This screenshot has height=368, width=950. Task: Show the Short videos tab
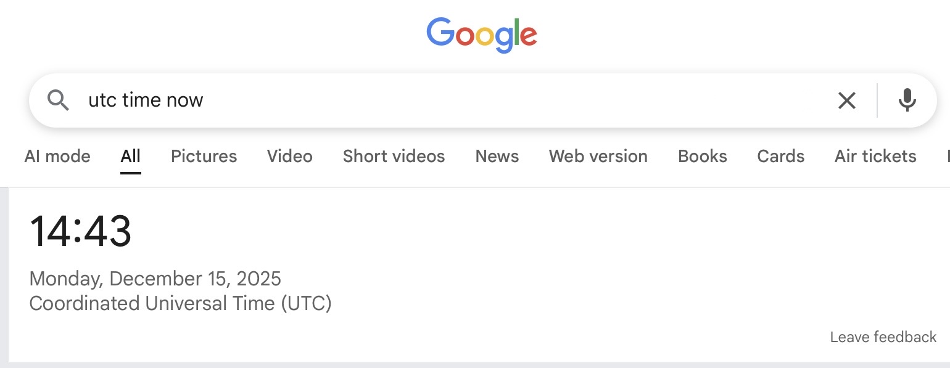pos(394,157)
